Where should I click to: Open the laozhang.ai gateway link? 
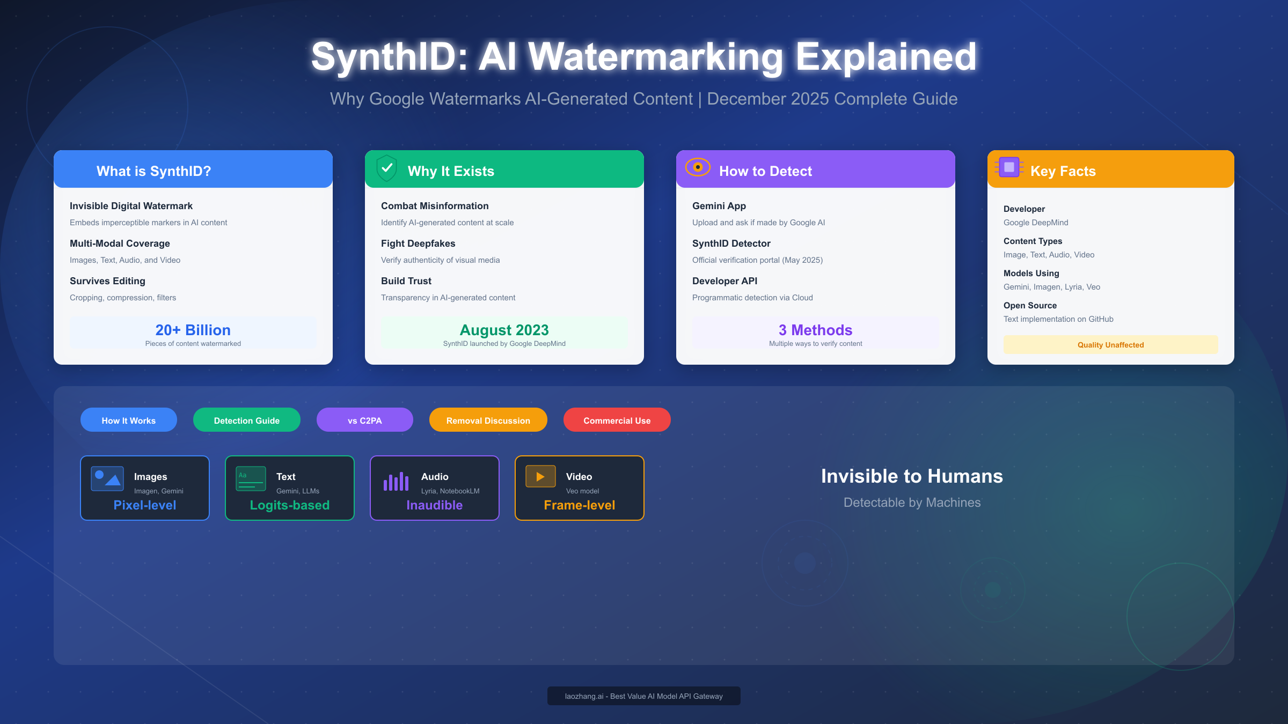643,696
